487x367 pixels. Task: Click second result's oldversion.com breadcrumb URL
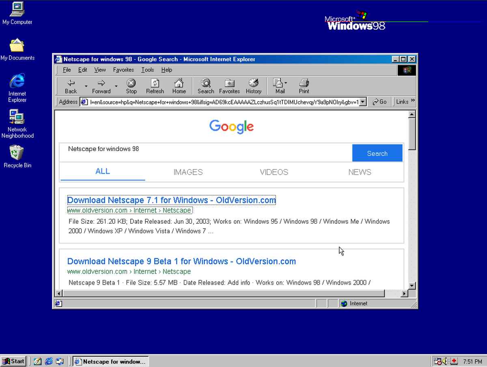point(129,272)
